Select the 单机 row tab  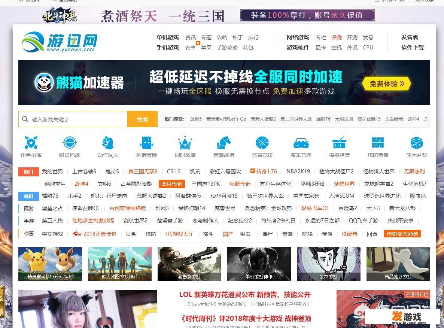(x=28, y=196)
